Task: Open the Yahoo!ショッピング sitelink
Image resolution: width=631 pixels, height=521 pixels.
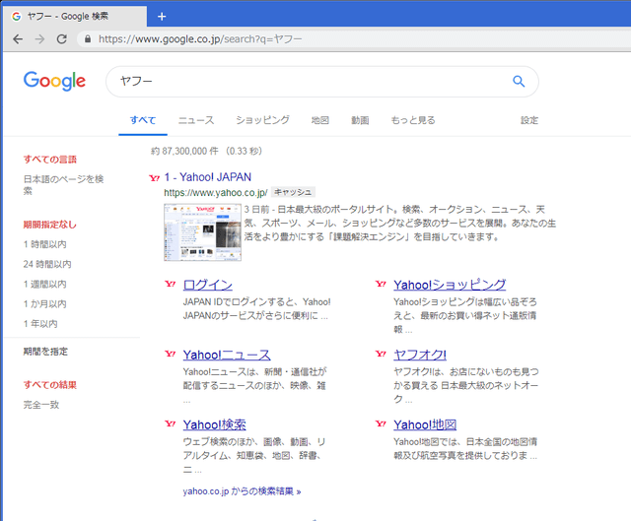Action: tap(450, 285)
